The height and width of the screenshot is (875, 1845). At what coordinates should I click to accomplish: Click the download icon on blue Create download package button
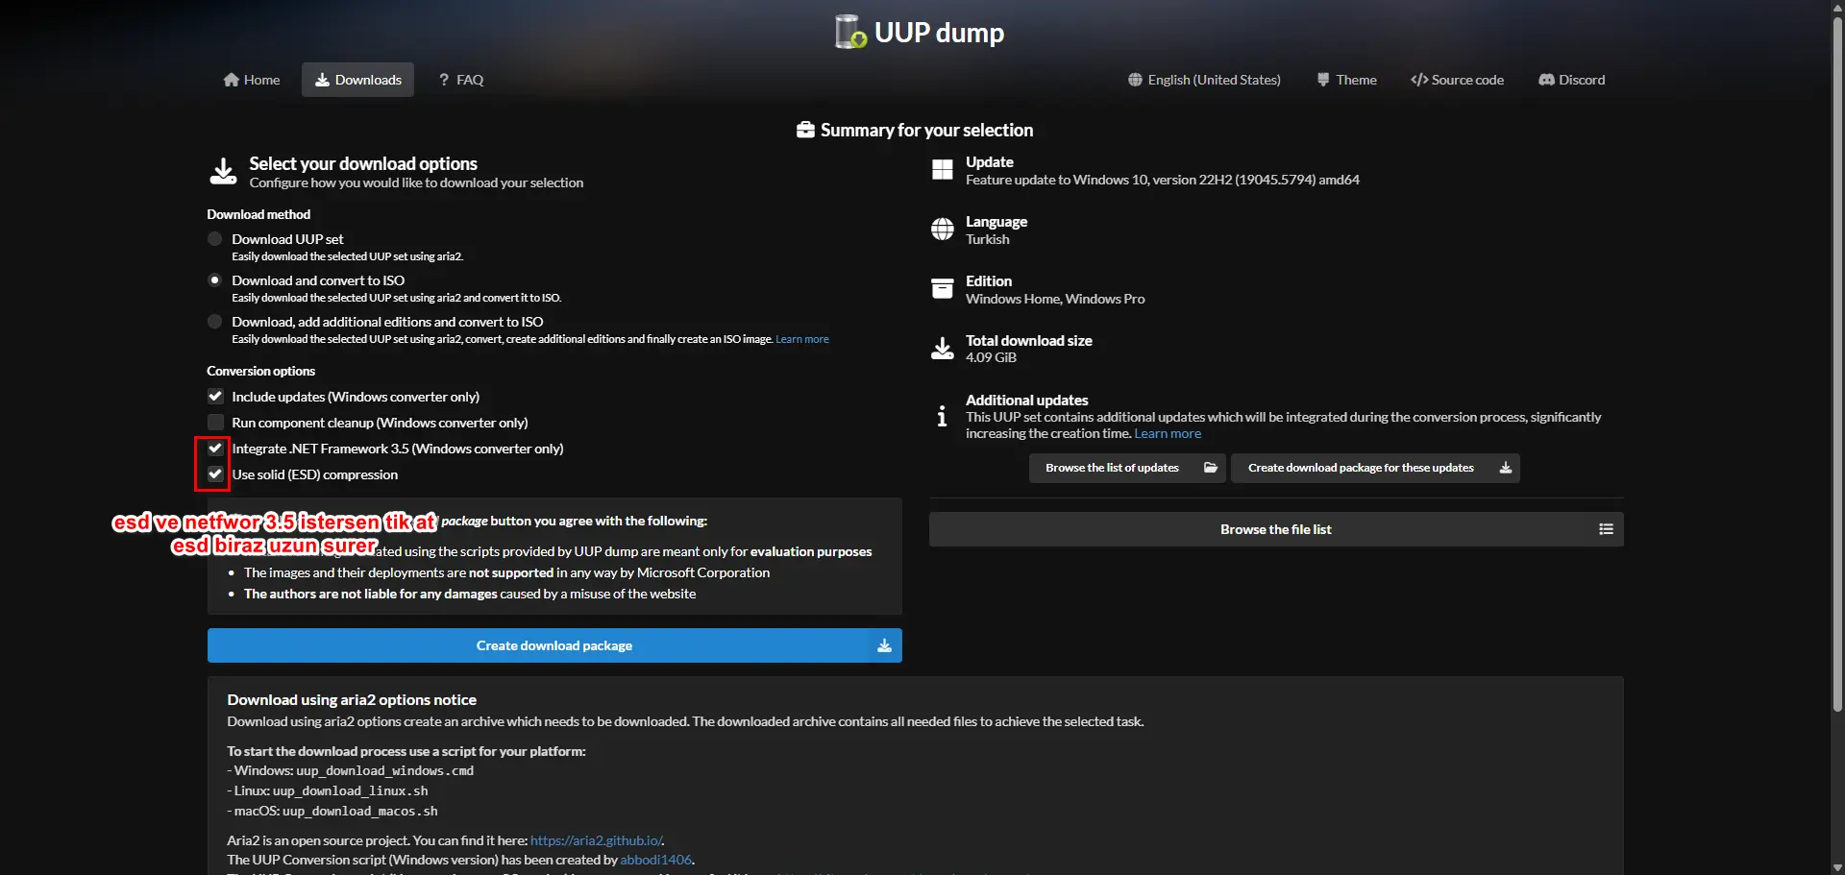pyautogui.click(x=884, y=645)
